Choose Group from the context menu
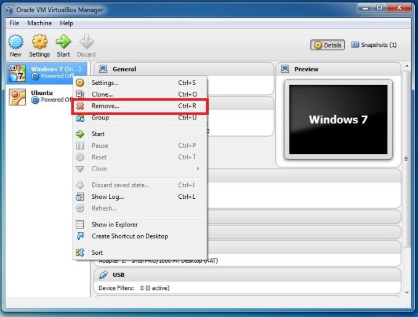Screen dimensions: 418x317 pos(140,118)
